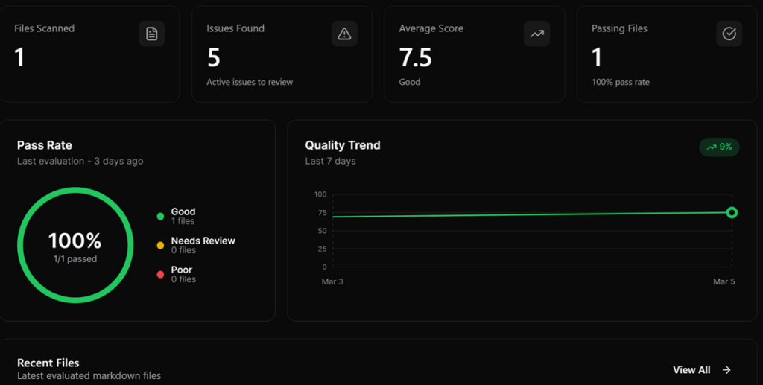Click the check circle icon in Passing Files
This screenshot has width=763, height=385.
[729, 34]
